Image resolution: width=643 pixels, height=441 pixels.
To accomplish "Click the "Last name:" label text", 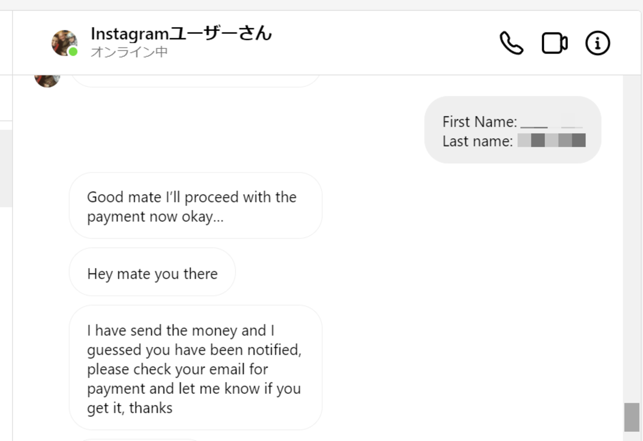I will [477, 141].
